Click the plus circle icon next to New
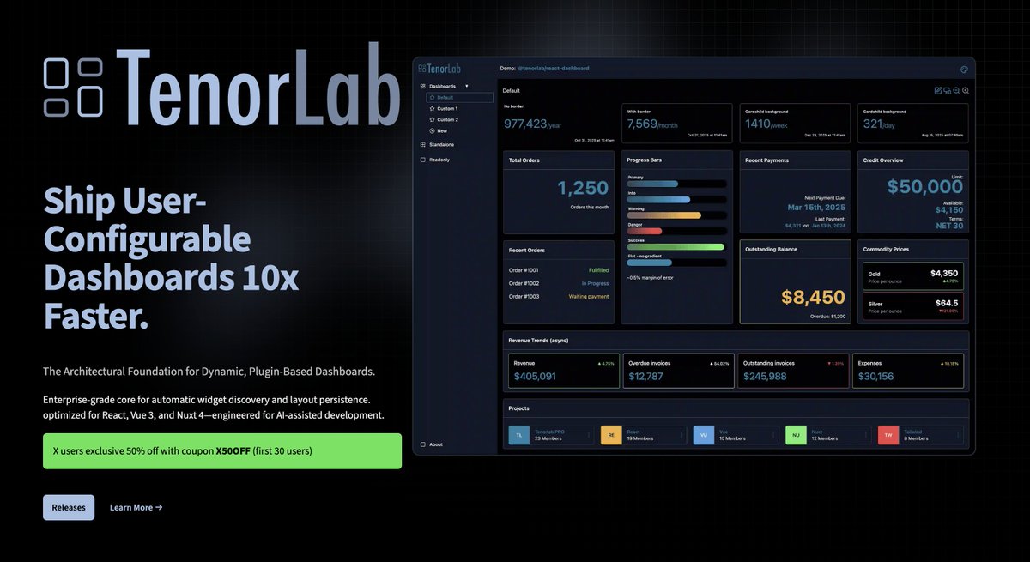 click(x=432, y=131)
